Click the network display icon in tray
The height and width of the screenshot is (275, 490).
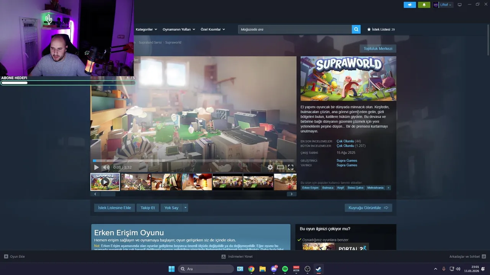click(x=452, y=269)
